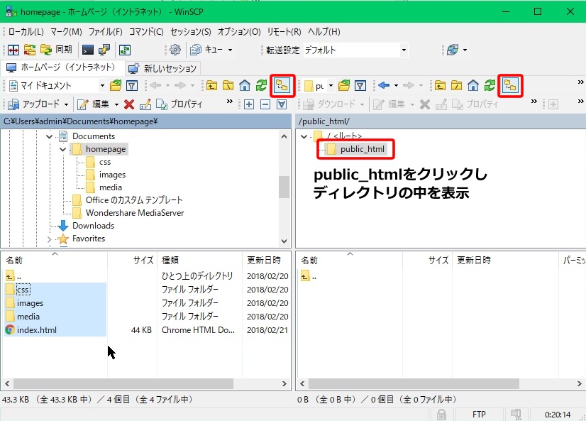Click remote back blue arrow
Image resolution: width=586 pixels, height=421 pixels.
[384, 86]
